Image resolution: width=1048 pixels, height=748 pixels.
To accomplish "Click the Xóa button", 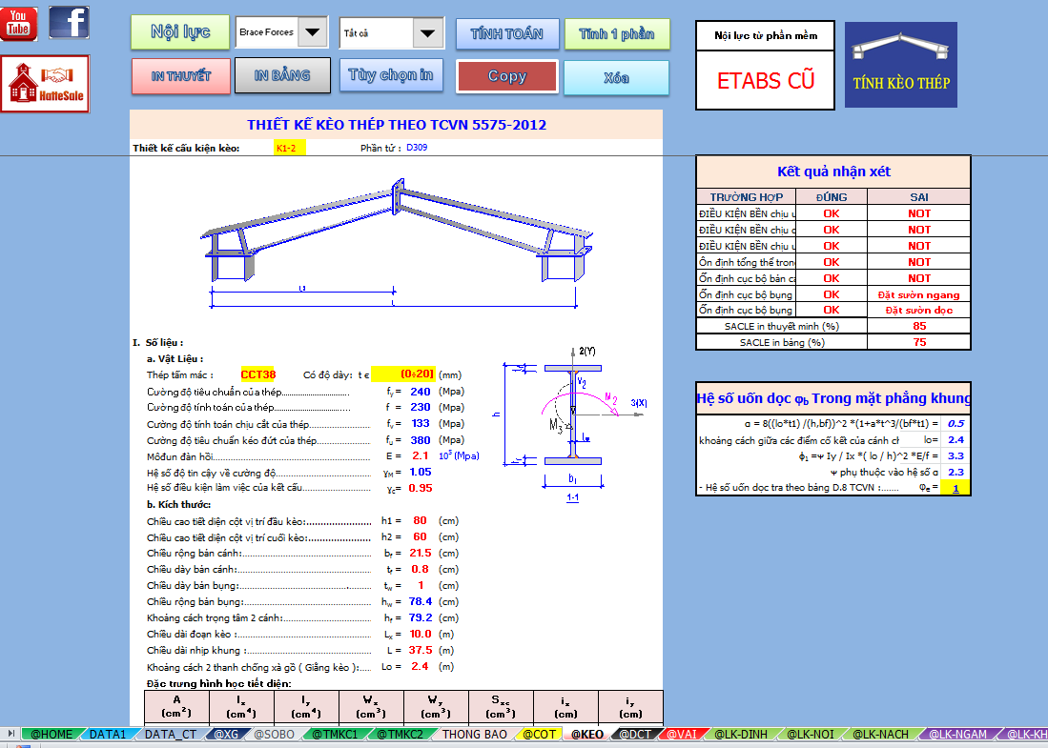I will coord(616,77).
